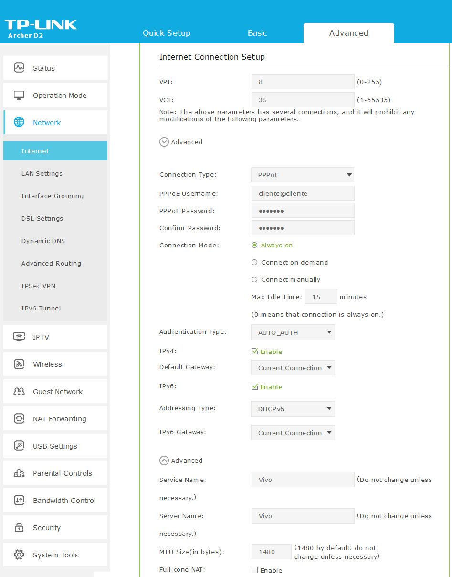Open the Operation Mode menu label
Image resolution: width=452 pixels, height=577 pixels.
click(x=60, y=96)
